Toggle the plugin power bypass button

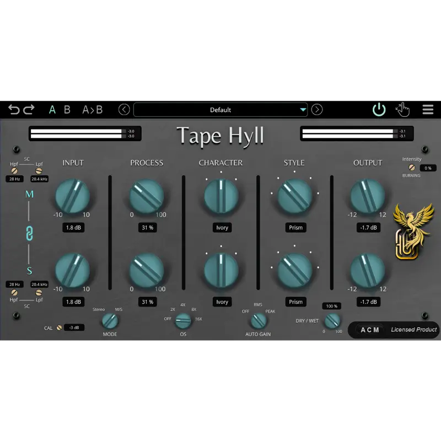pos(379,110)
